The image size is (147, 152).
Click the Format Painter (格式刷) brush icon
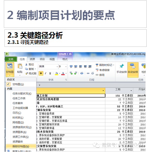(26, 73)
